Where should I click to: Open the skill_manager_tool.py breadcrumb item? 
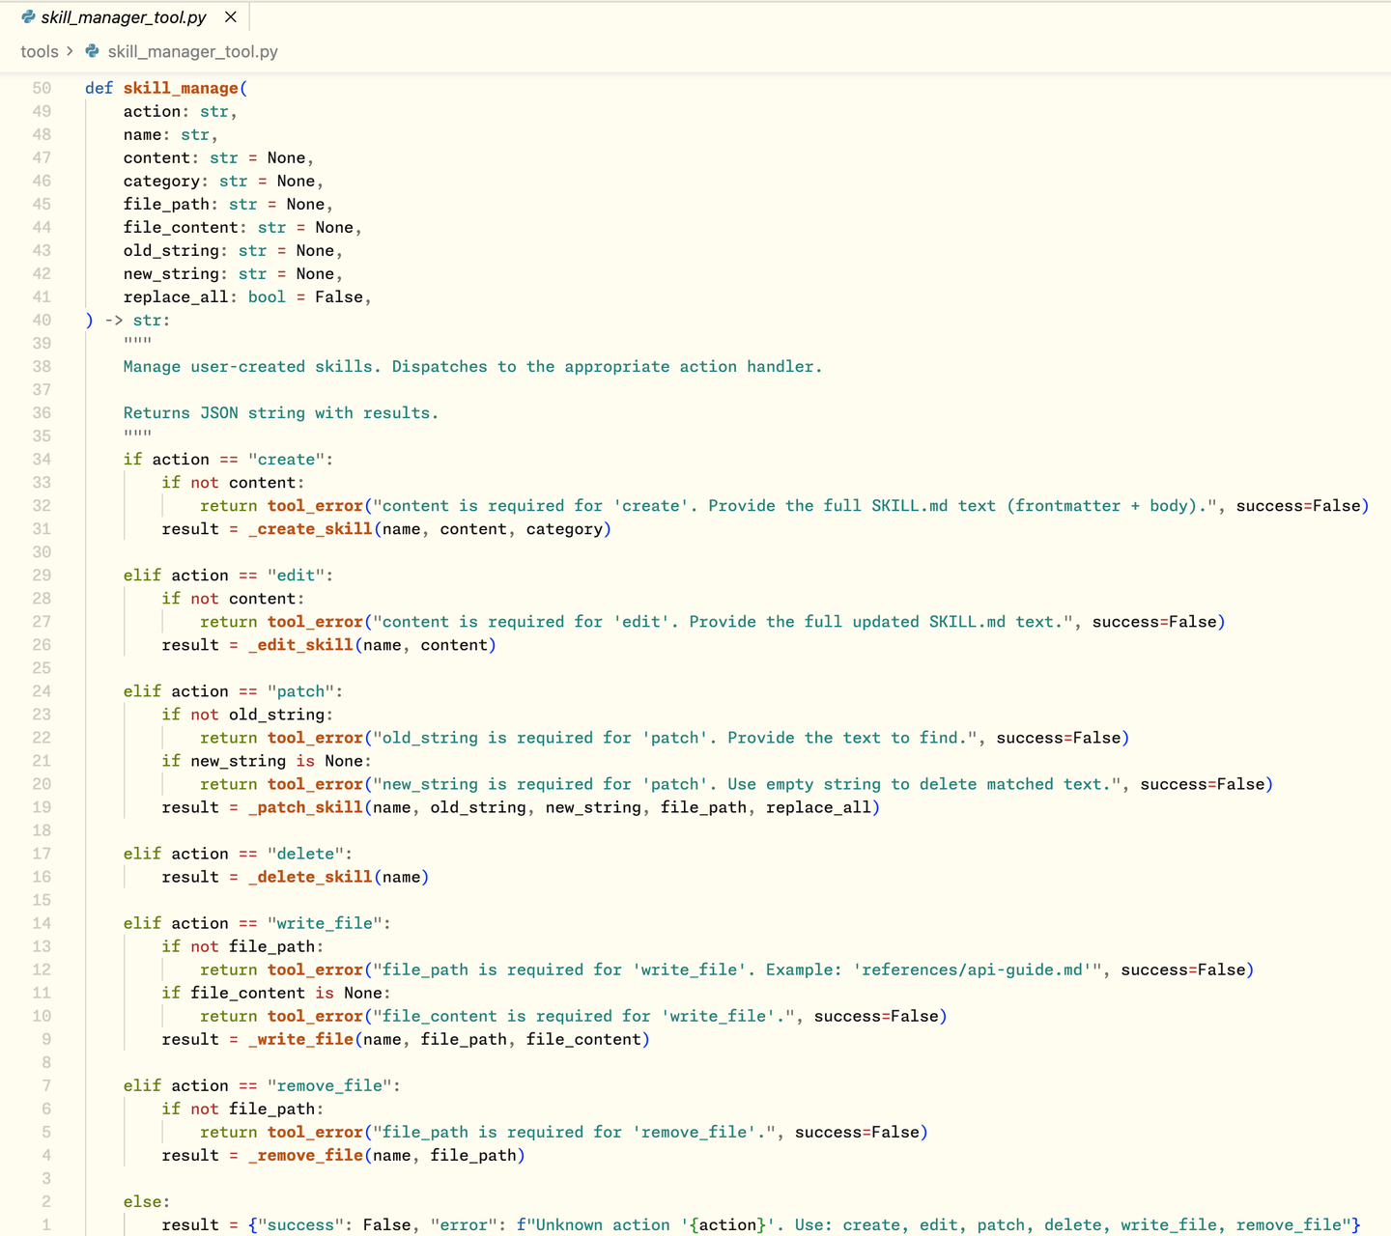[192, 51]
